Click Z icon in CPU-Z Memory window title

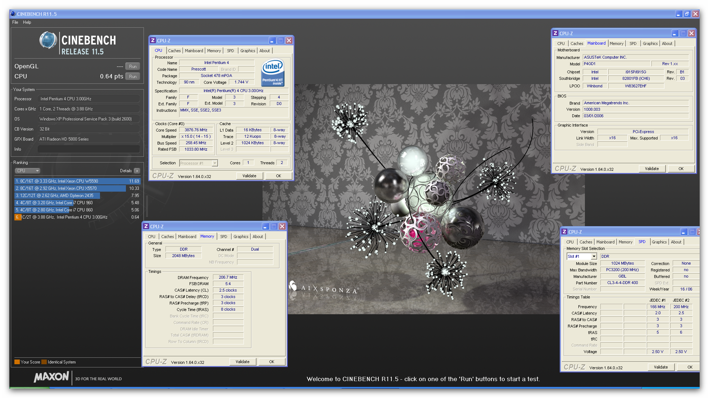(146, 227)
